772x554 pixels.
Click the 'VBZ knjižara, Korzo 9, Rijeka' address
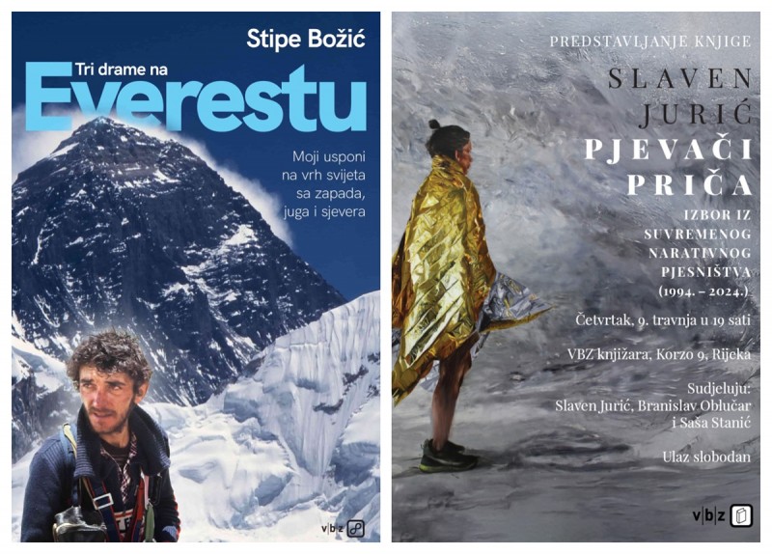coord(659,354)
